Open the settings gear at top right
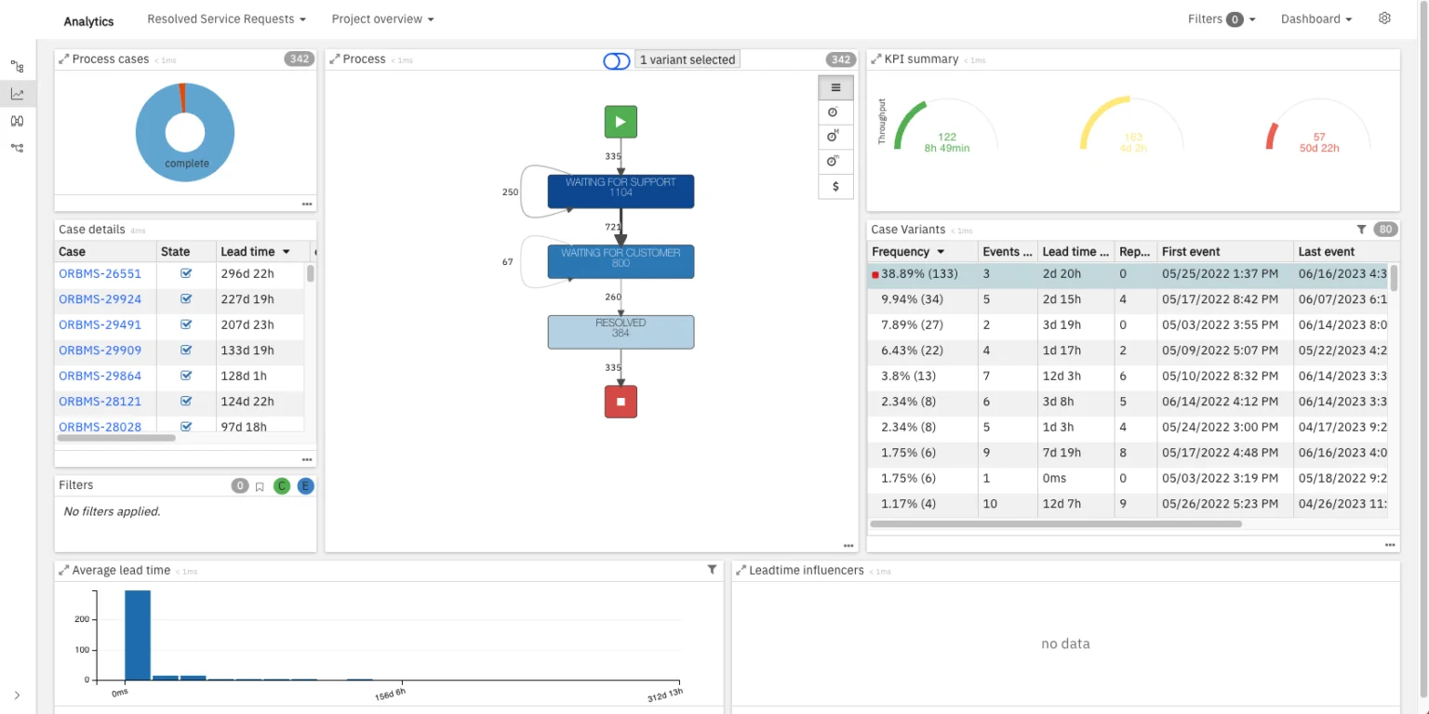This screenshot has height=714, width=1429. tap(1384, 19)
